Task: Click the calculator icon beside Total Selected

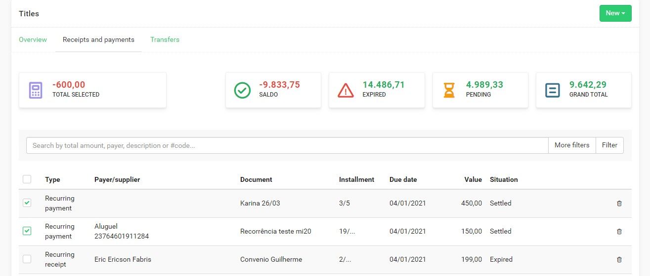Action: tap(36, 90)
